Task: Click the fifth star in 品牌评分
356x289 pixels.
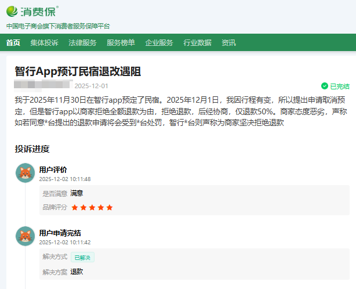Action: 110,207
